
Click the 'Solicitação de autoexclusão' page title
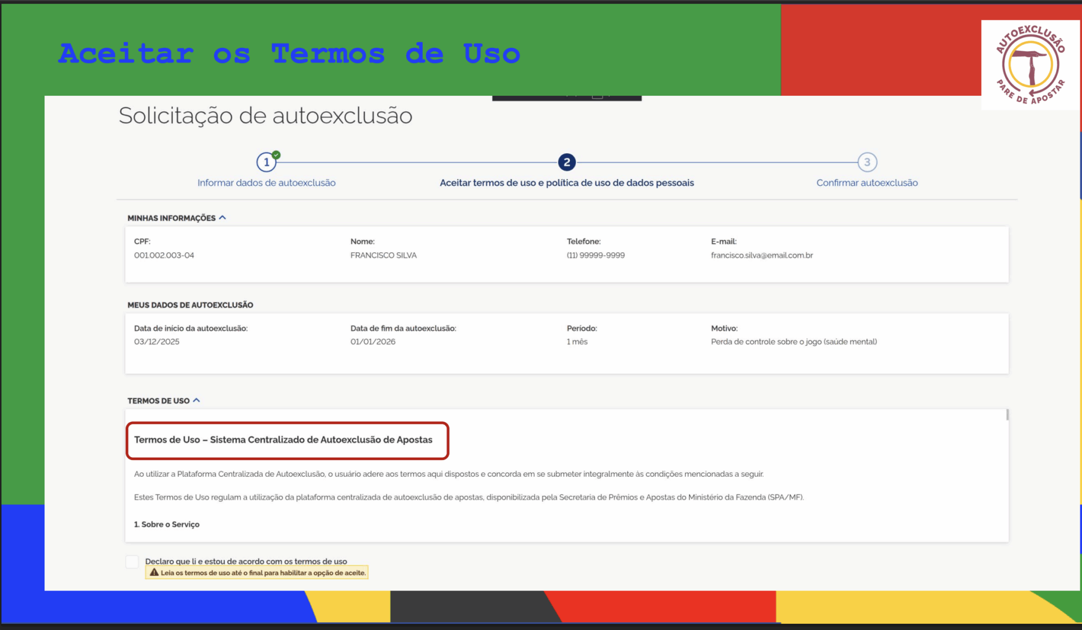(x=265, y=115)
